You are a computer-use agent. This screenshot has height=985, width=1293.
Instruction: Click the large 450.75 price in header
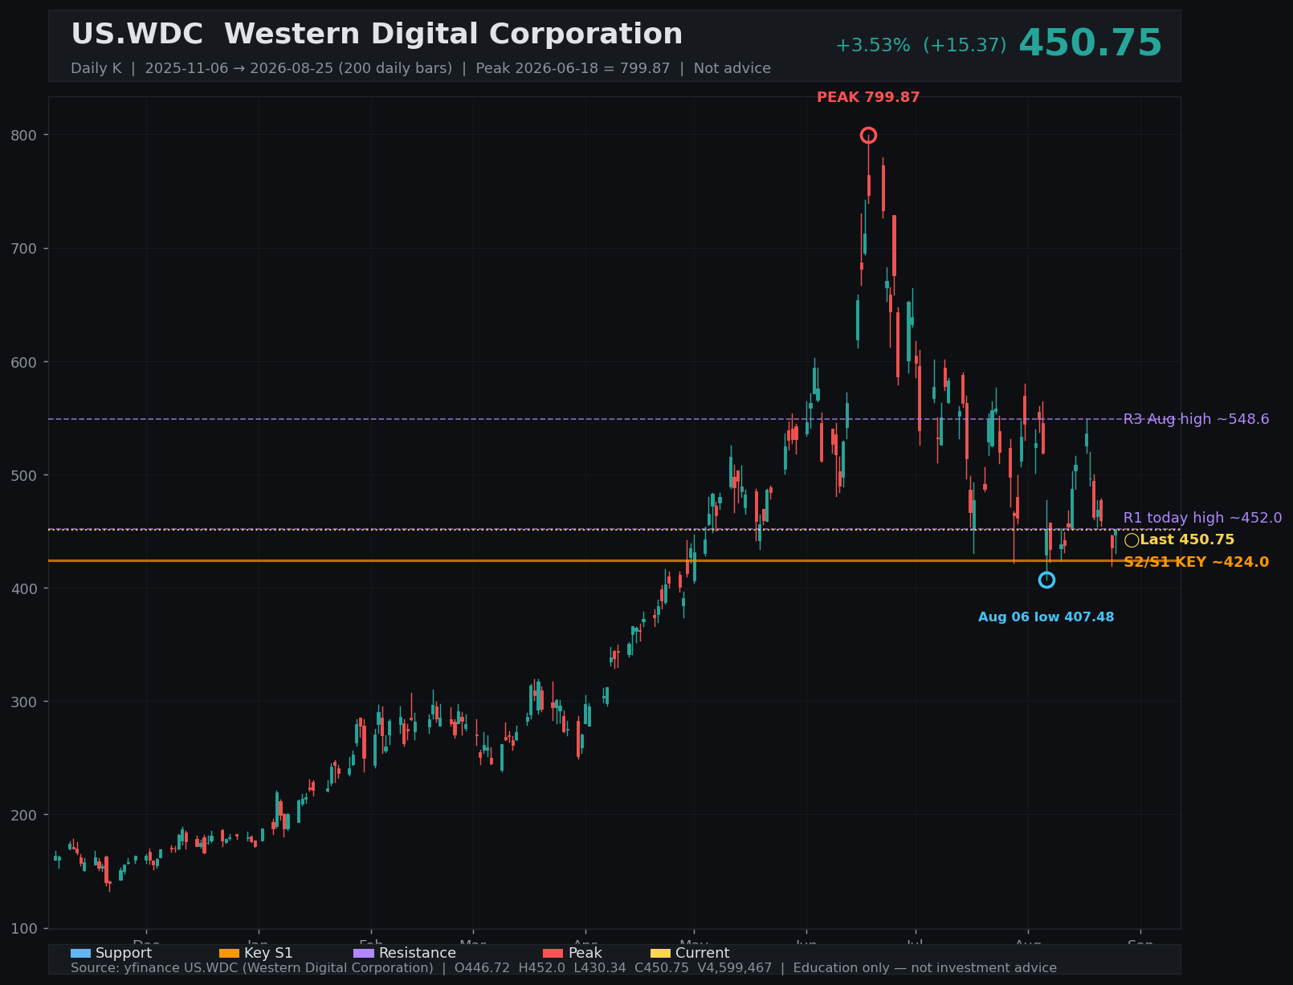coord(1090,43)
